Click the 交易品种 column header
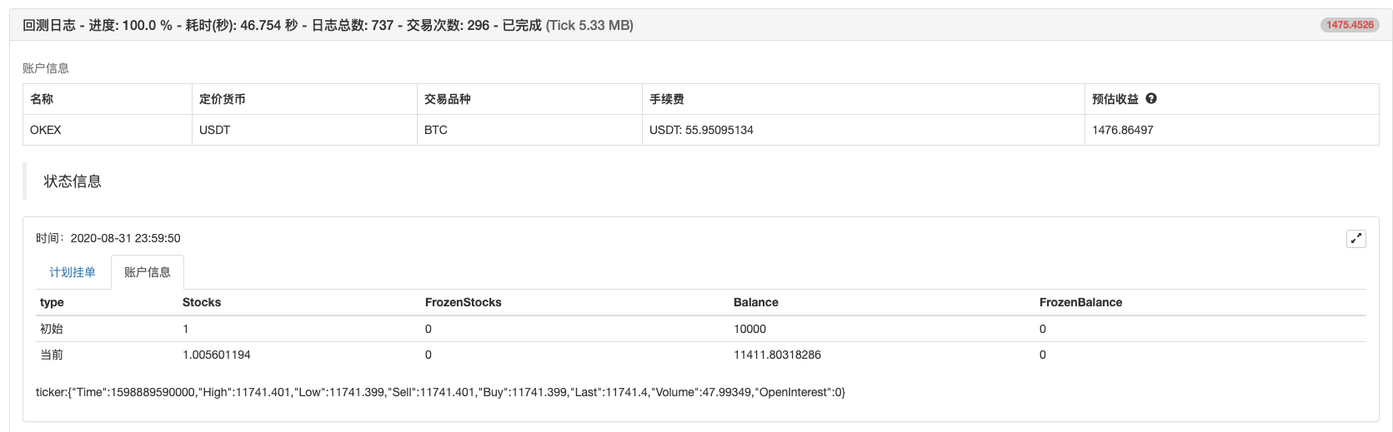 [x=448, y=99]
